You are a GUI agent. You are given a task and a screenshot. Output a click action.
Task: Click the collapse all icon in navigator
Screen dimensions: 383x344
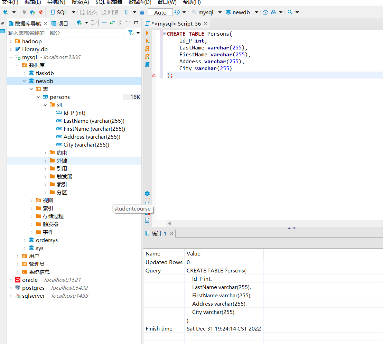click(104, 23)
